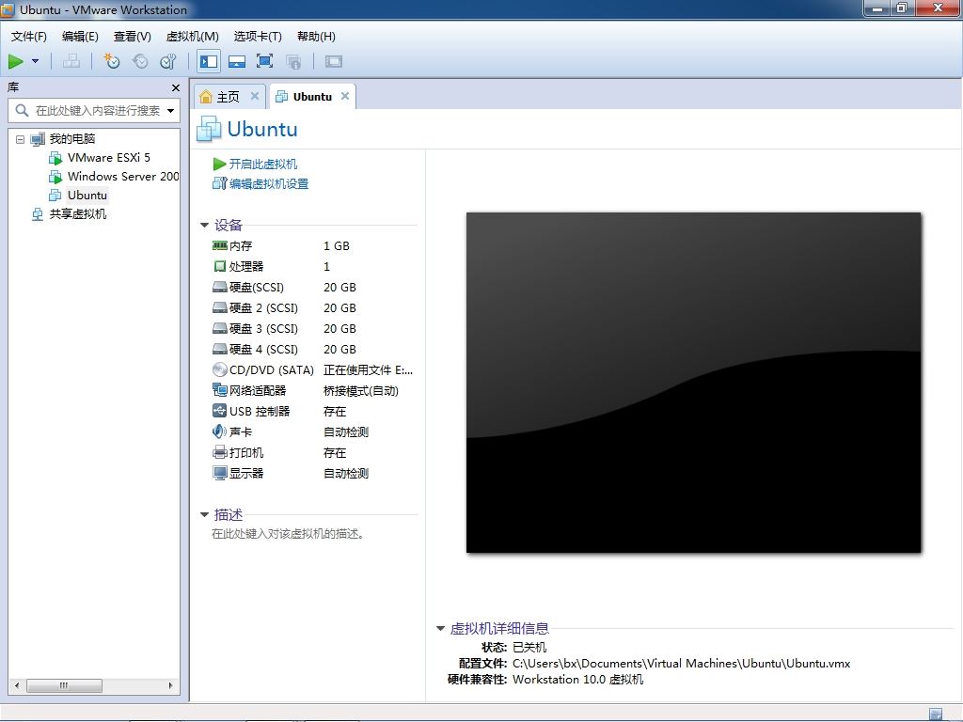Click the library scrollbar left arrow
This screenshot has width=963, height=722.
pos(17,685)
